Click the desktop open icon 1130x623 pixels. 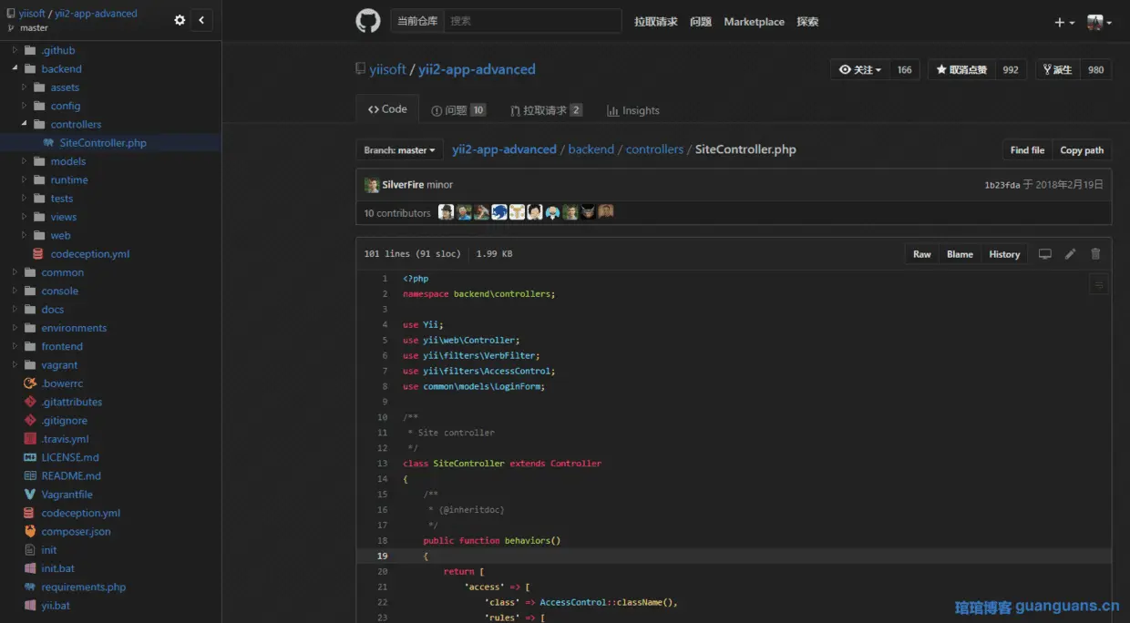pyautogui.click(x=1045, y=254)
